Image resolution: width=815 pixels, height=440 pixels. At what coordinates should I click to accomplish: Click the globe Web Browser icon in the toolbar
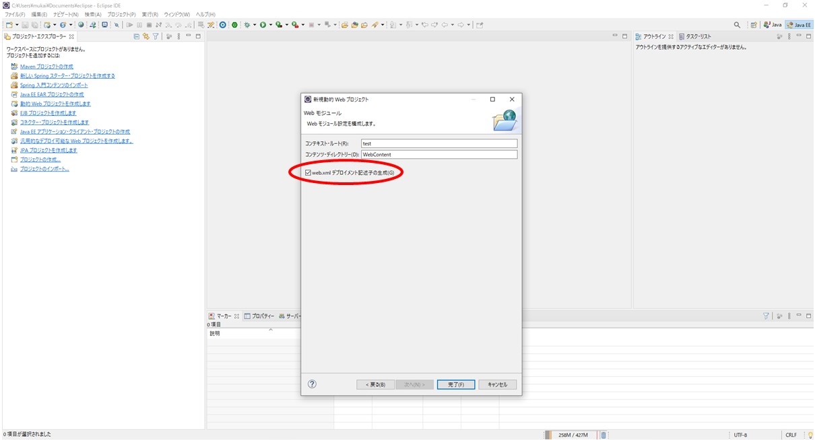point(81,25)
